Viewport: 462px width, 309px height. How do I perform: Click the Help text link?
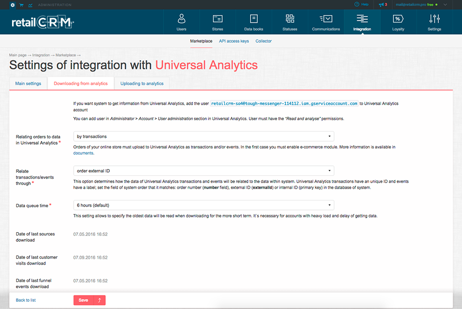pyautogui.click(x=365, y=4)
